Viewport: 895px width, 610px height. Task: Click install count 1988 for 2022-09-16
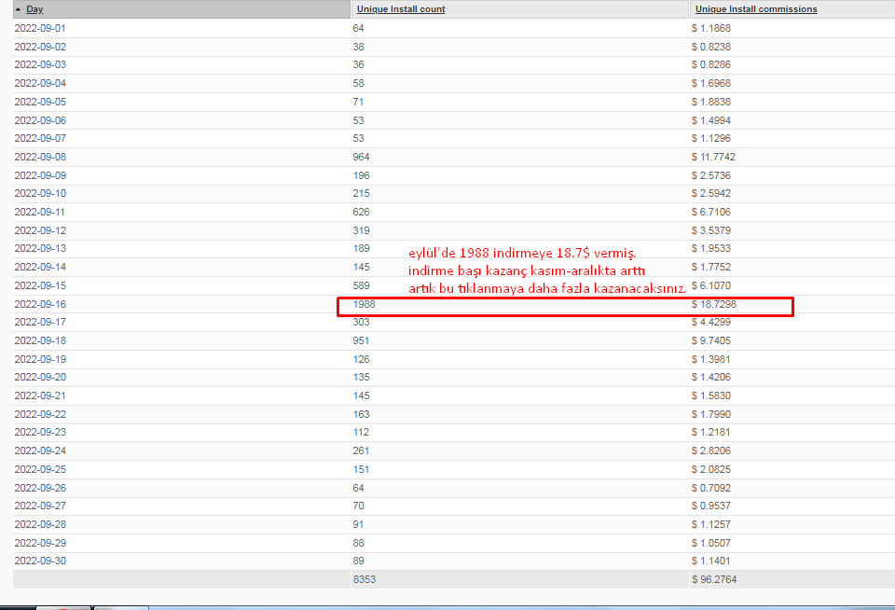pos(364,304)
